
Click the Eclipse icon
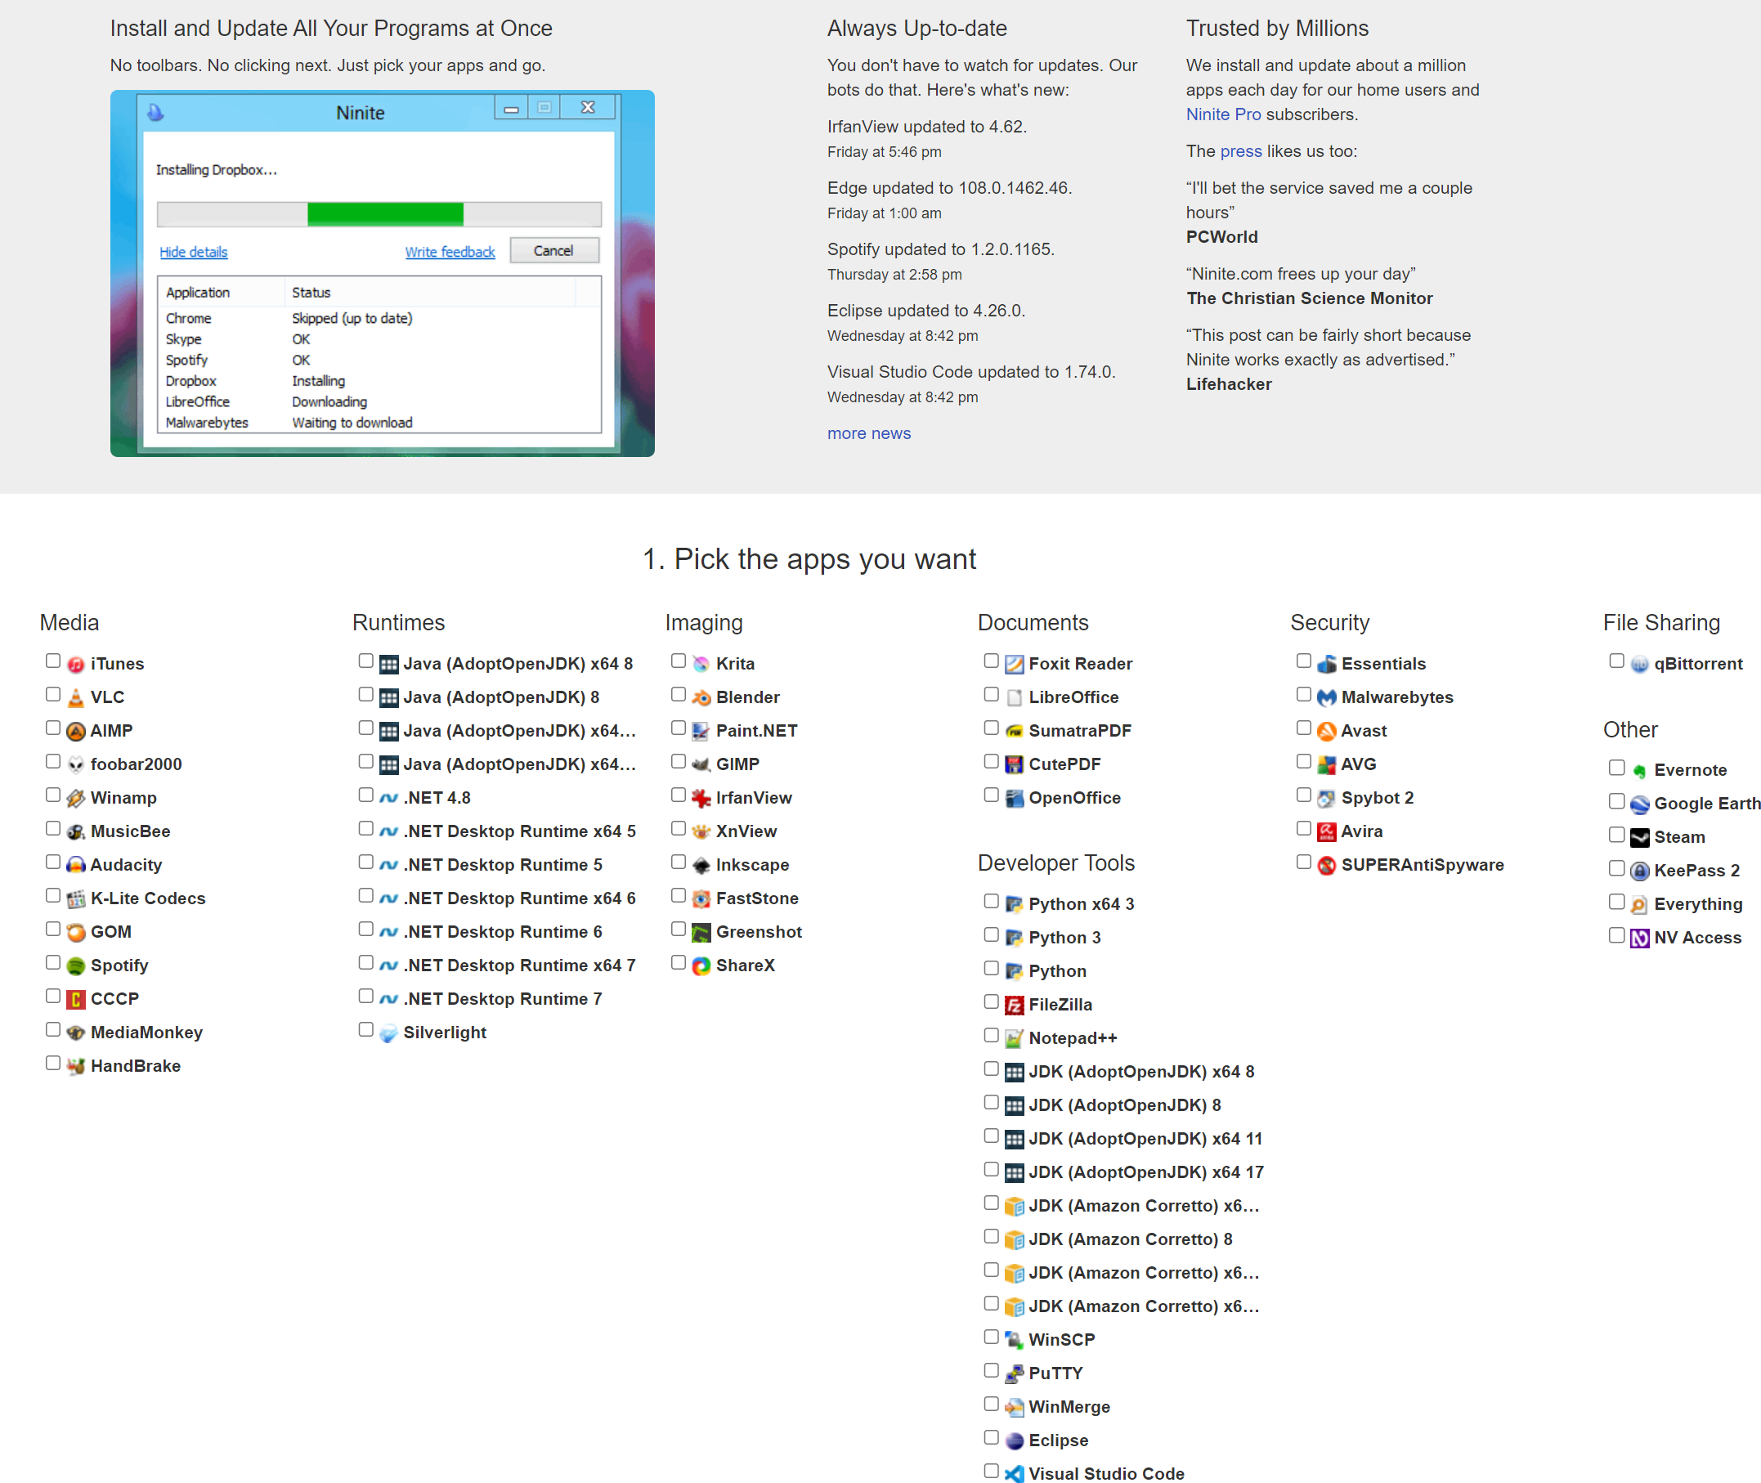1015,1441
